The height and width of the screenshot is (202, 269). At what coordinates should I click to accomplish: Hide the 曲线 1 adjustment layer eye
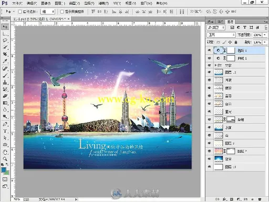click(209, 58)
